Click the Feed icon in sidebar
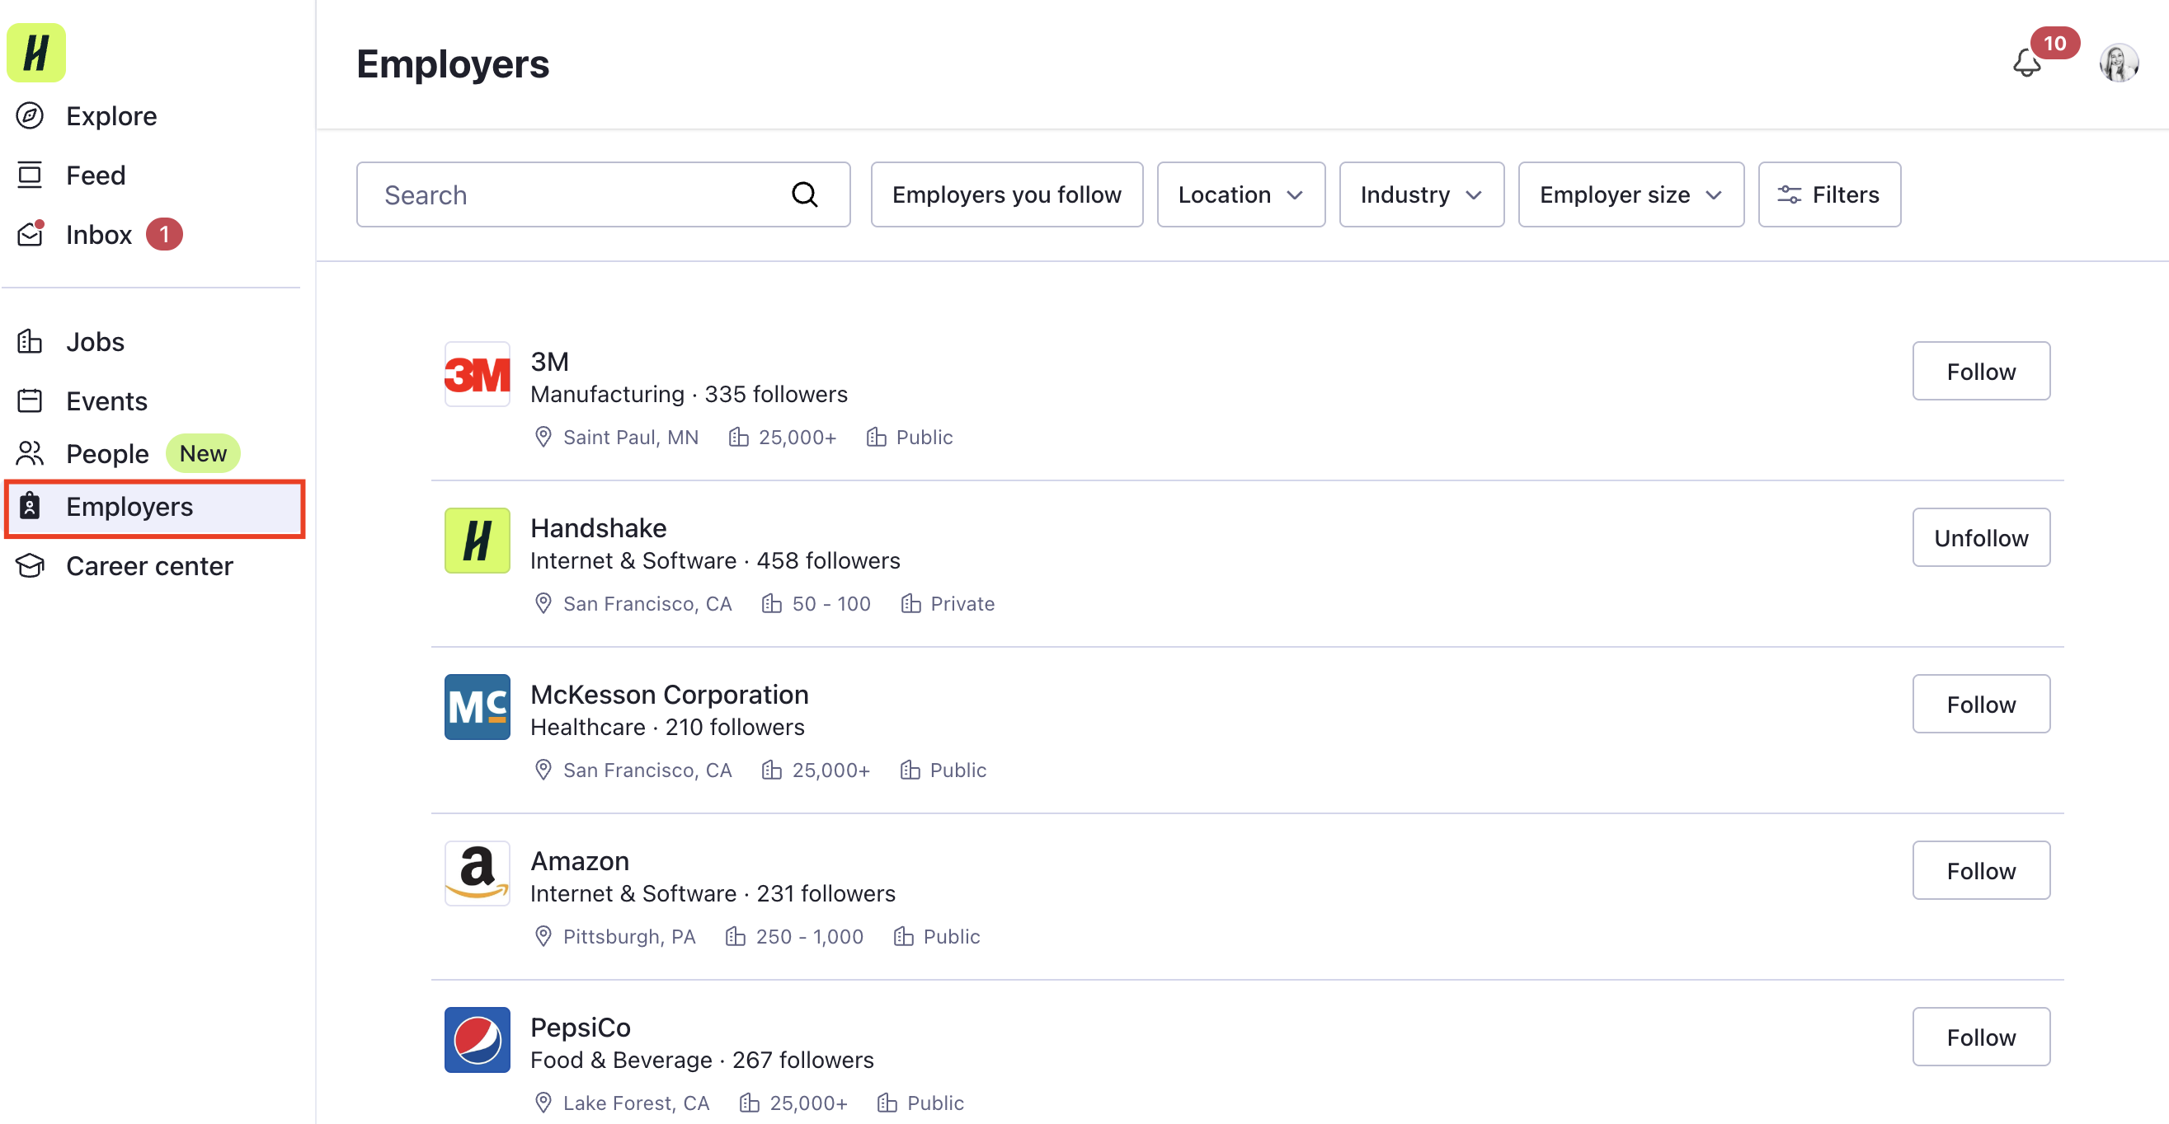 click(30, 175)
